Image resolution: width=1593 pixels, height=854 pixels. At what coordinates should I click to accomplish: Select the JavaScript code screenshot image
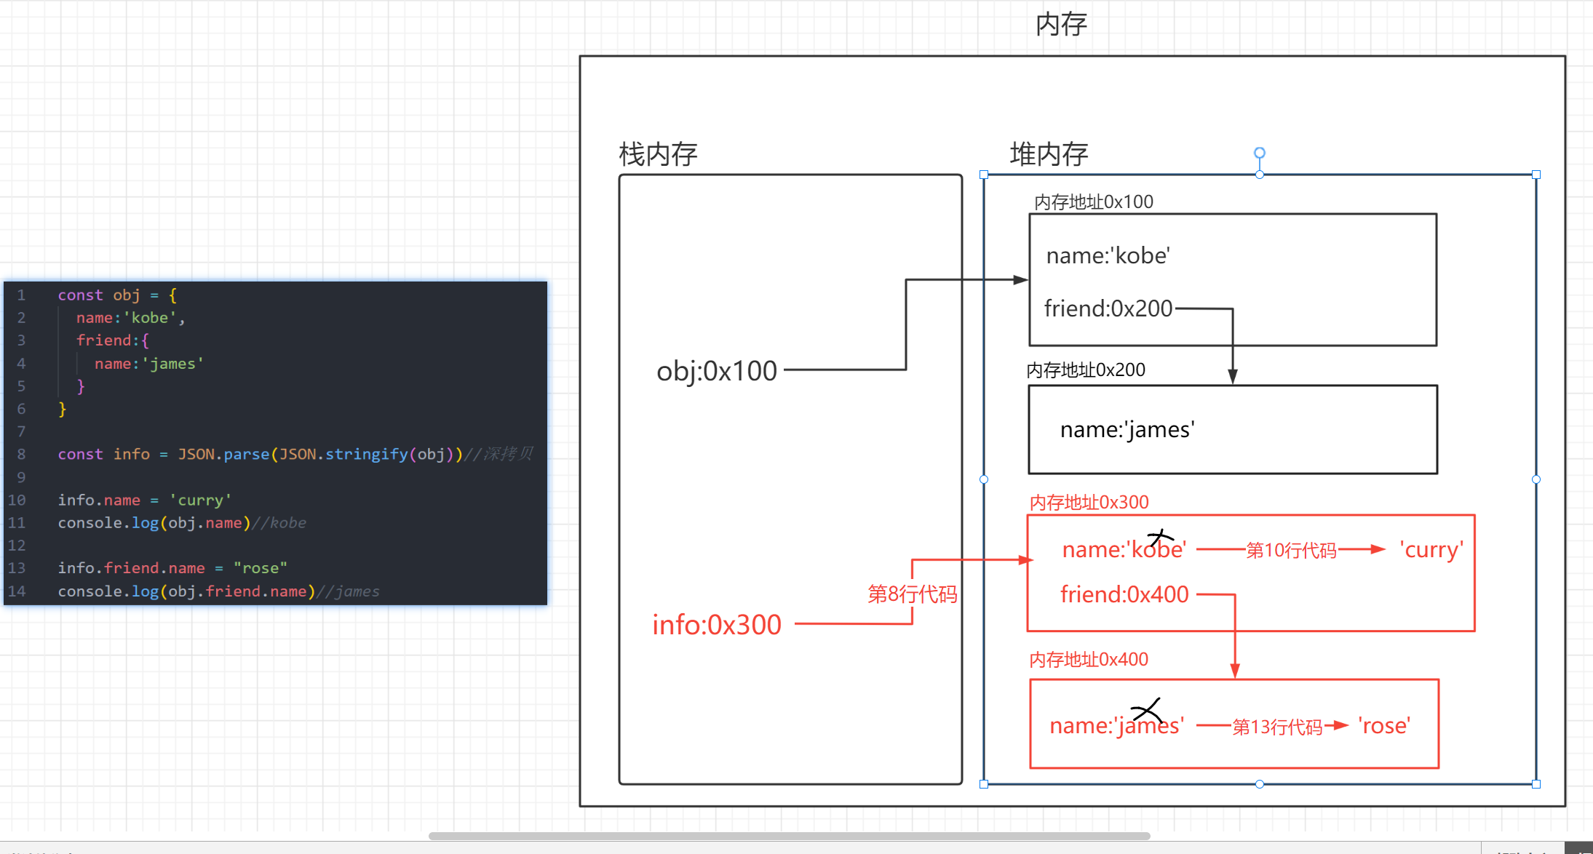click(x=275, y=443)
